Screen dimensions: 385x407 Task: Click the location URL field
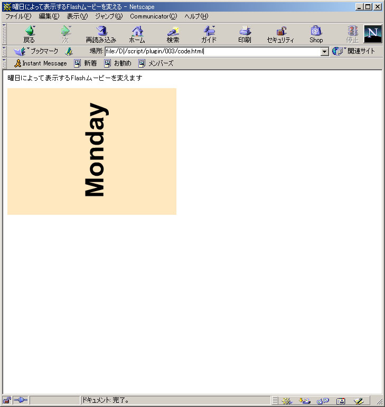point(213,51)
